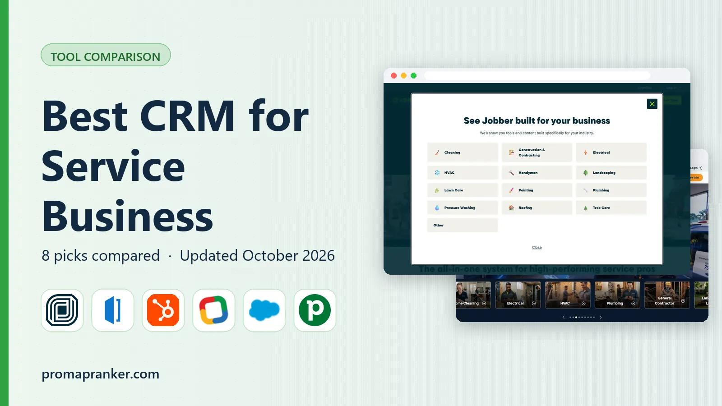This screenshot has width=722, height=406.
Task: Click the browser mockup address bar
Action: 537,75
